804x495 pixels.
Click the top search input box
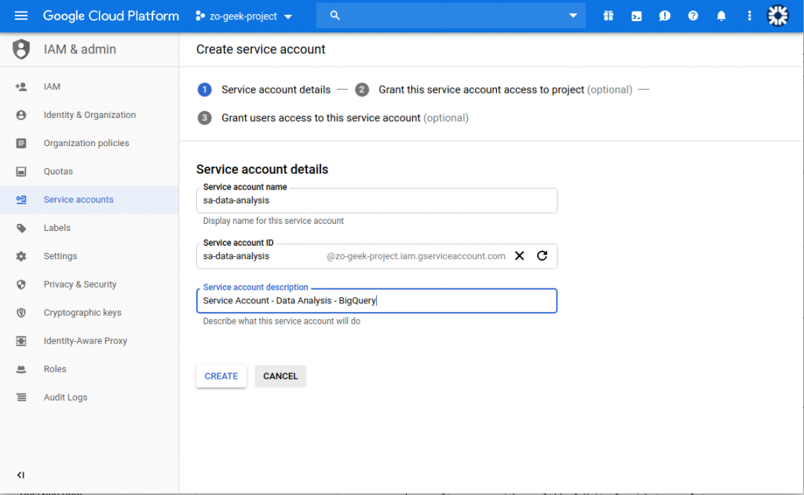click(451, 16)
